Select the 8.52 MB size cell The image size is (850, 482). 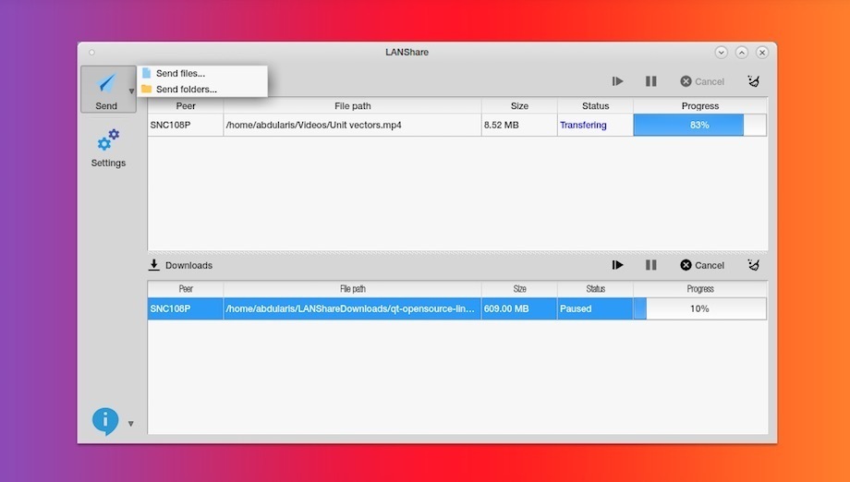click(x=519, y=125)
